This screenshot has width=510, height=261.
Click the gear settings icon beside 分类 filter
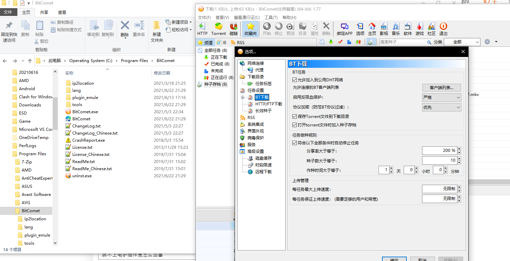487,42
